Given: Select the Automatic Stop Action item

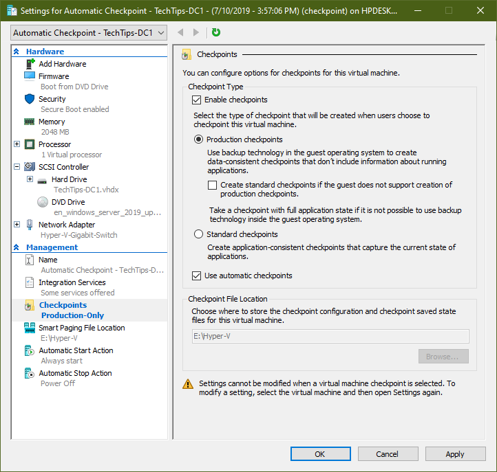Looking at the screenshot, I should click(x=75, y=373).
